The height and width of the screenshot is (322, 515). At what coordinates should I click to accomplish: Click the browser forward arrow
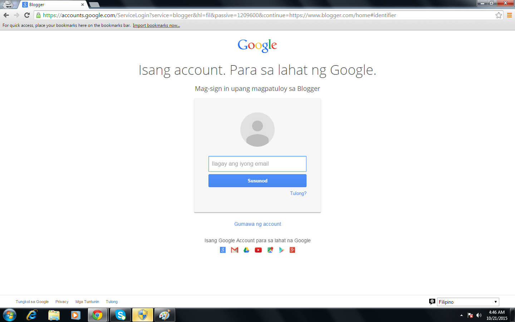(16, 15)
